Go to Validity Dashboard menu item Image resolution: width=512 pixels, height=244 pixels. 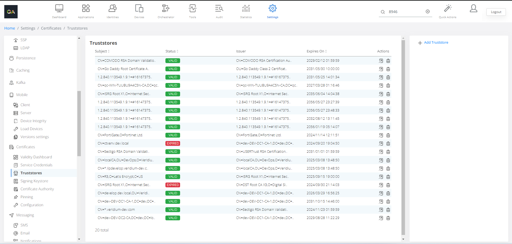36,157
